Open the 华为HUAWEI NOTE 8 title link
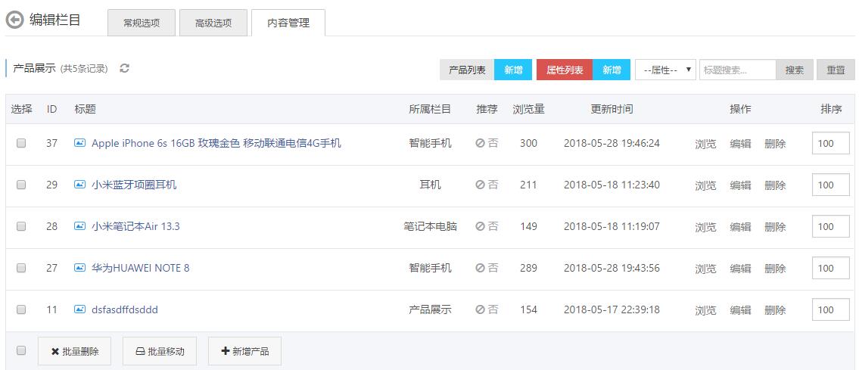 tap(141, 268)
